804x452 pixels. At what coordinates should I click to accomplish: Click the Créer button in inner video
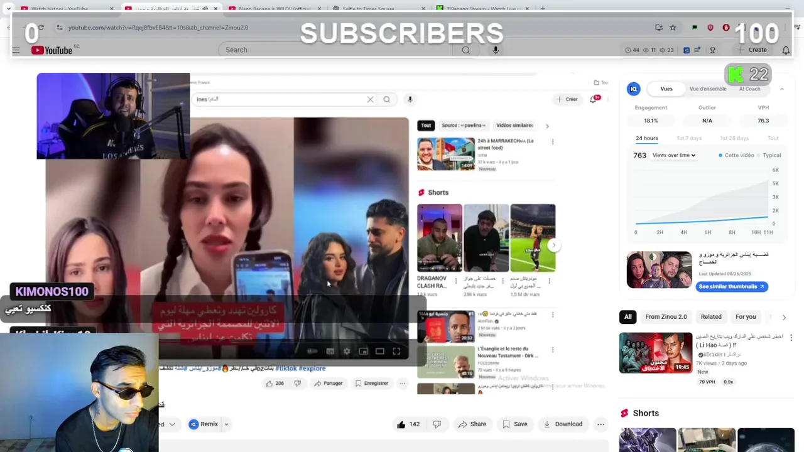pos(567,99)
